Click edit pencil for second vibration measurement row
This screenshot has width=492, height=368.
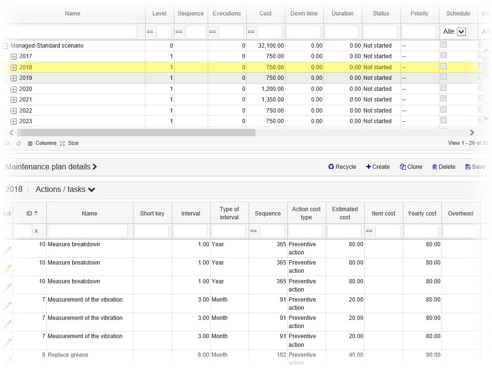(7, 324)
